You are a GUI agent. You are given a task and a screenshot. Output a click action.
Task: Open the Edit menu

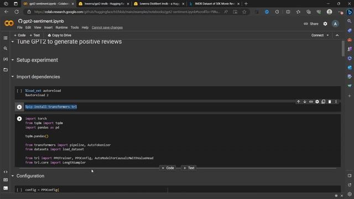(28, 28)
